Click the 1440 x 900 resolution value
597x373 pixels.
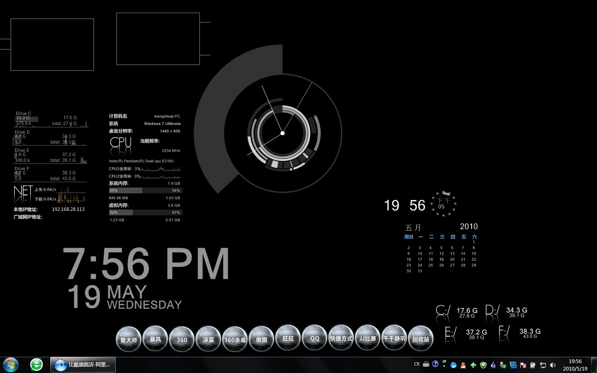tap(170, 131)
